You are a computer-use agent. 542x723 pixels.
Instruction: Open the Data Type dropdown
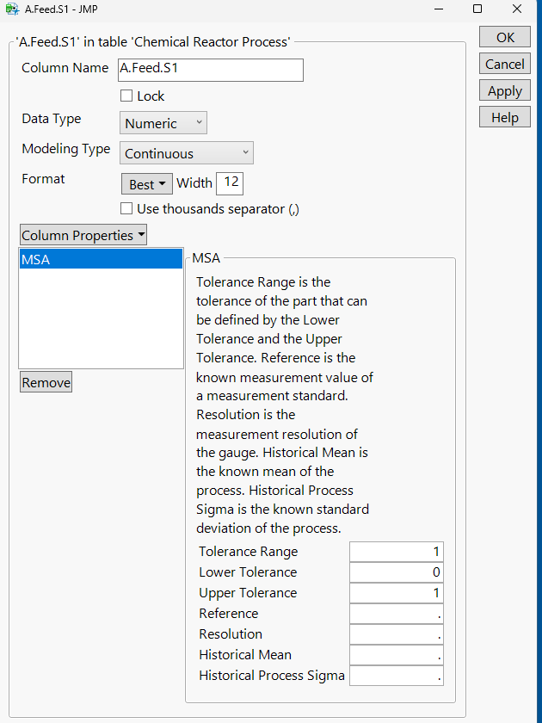click(x=163, y=123)
